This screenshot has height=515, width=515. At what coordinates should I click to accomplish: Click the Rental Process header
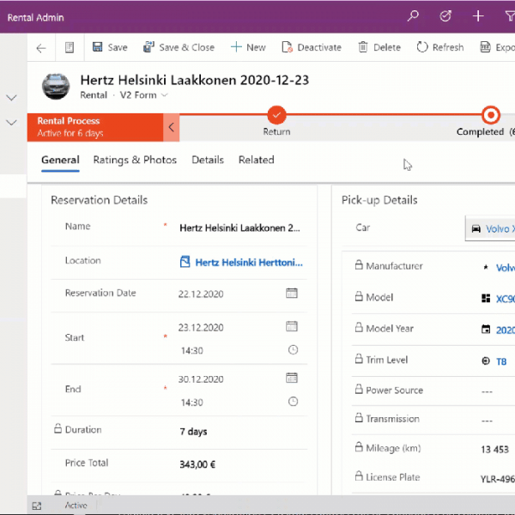point(95,127)
